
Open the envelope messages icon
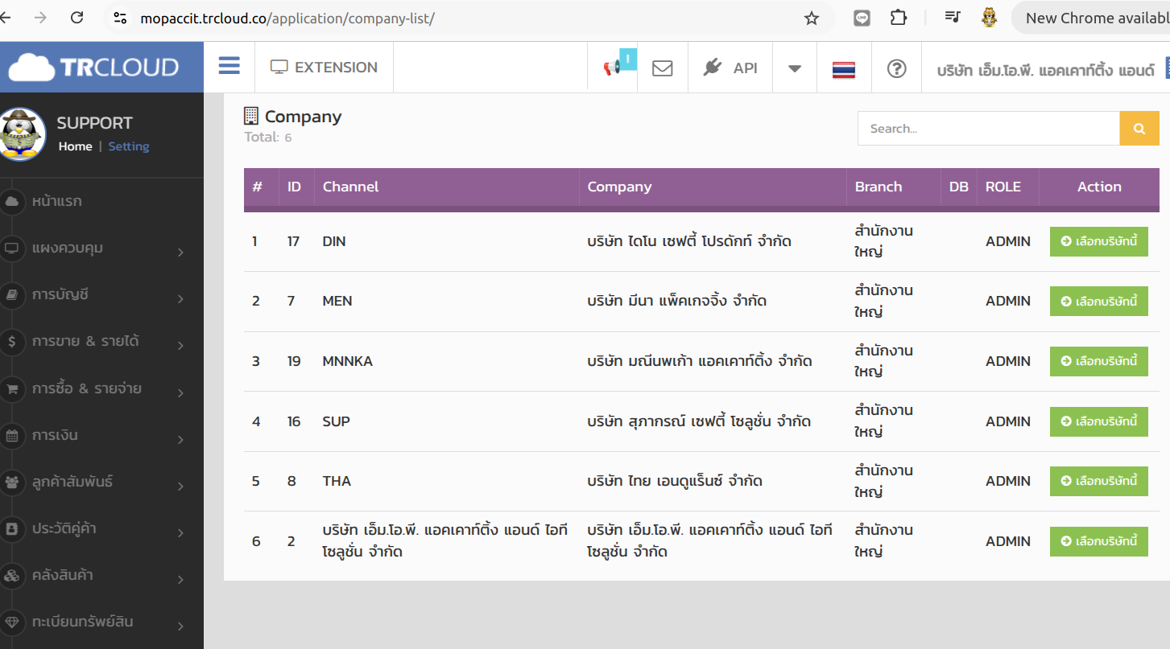tap(662, 68)
